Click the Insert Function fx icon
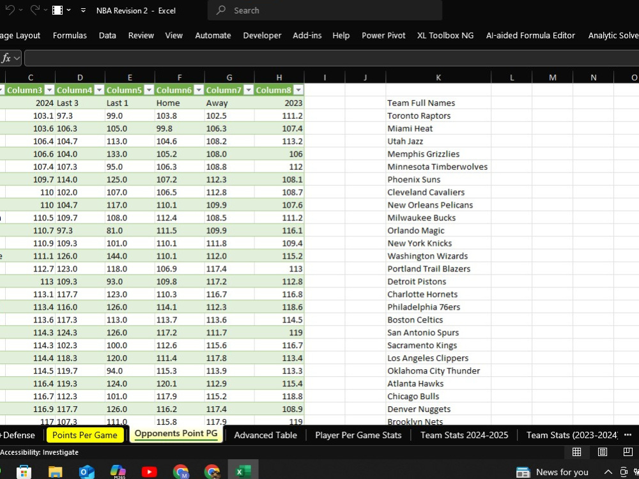The image size is (639, 479). [6, 58]
